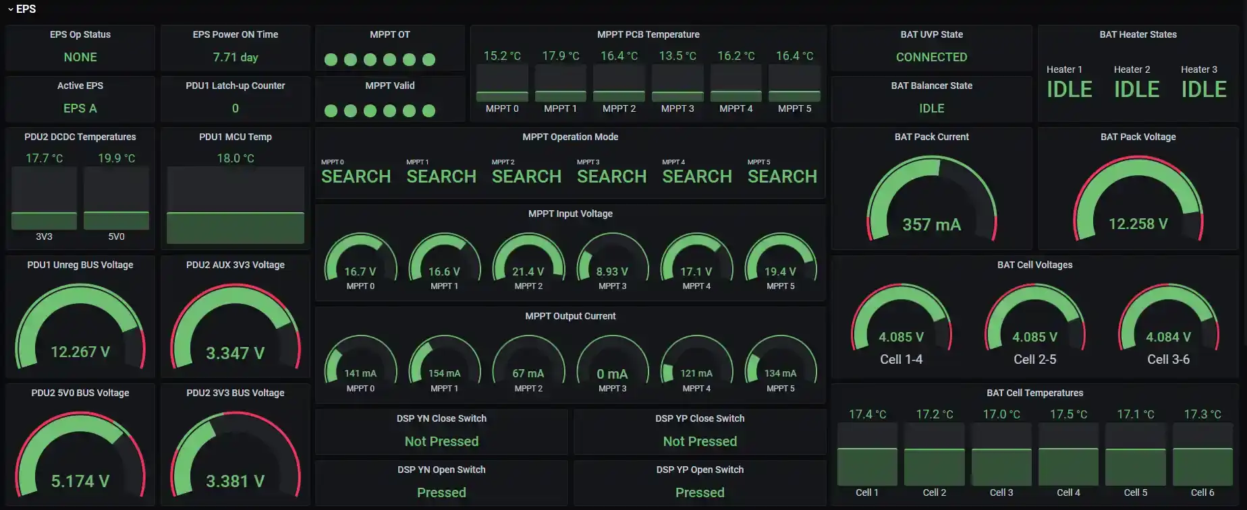
Task: Click the CONNECTED UVP state value
Action: point(932,57)
